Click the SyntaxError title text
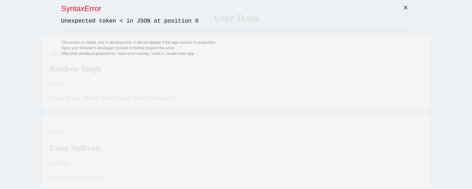This screenshot has width=472, height=189. (81, 9)
